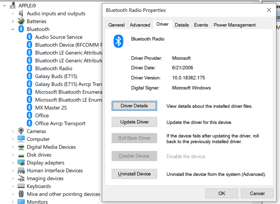Image resolution: width=280 pixels, height=204 pixels.
Task: Click the Keyboards icon
Action: [21, 186]
